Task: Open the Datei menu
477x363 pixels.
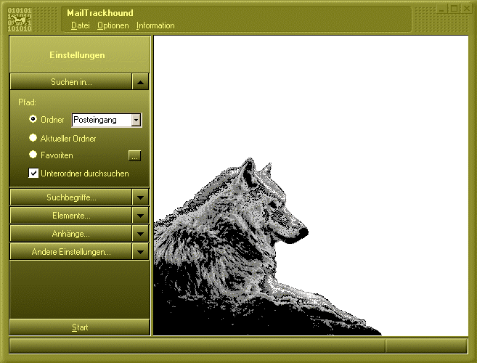Action: click(x=80, y=25)
